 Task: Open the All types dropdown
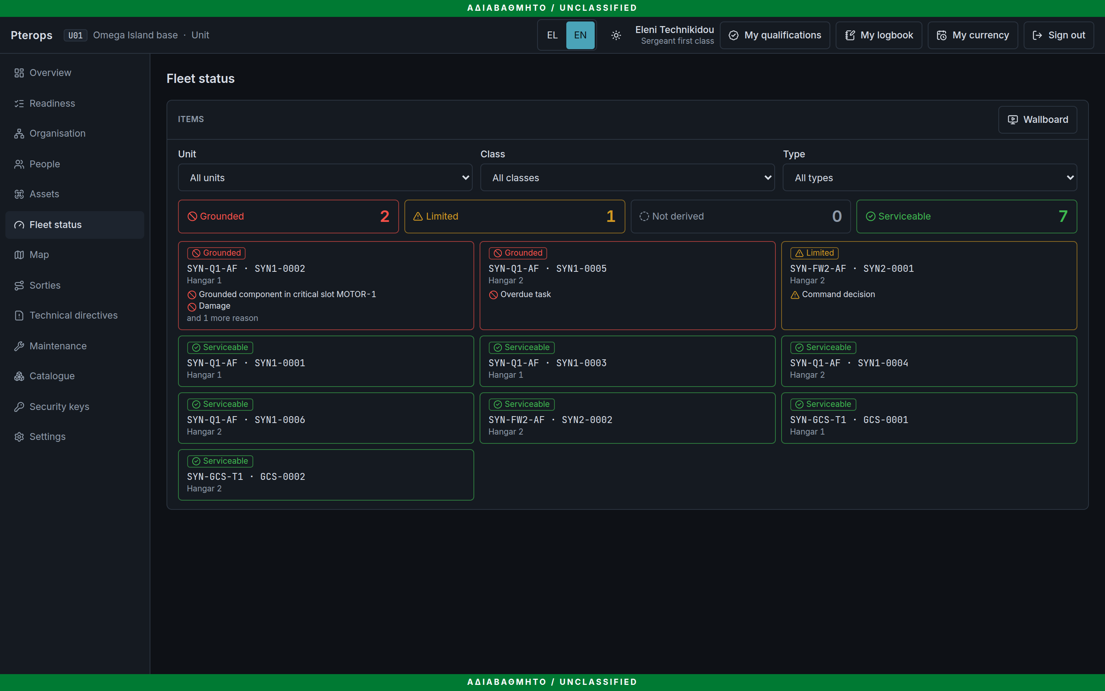pyautogui.click(x=930, y=177)
